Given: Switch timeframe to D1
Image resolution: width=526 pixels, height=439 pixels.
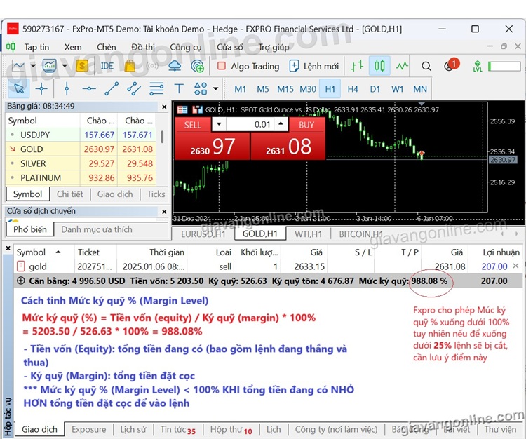Looking at the screenshot, I should pyautogui.click(x=375, y=89).
